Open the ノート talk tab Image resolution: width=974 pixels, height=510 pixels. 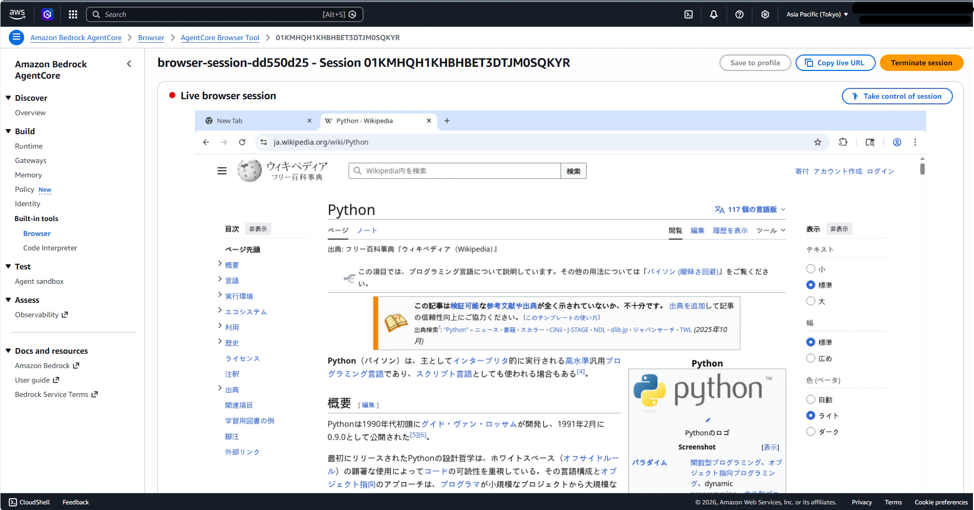[367, 230]
